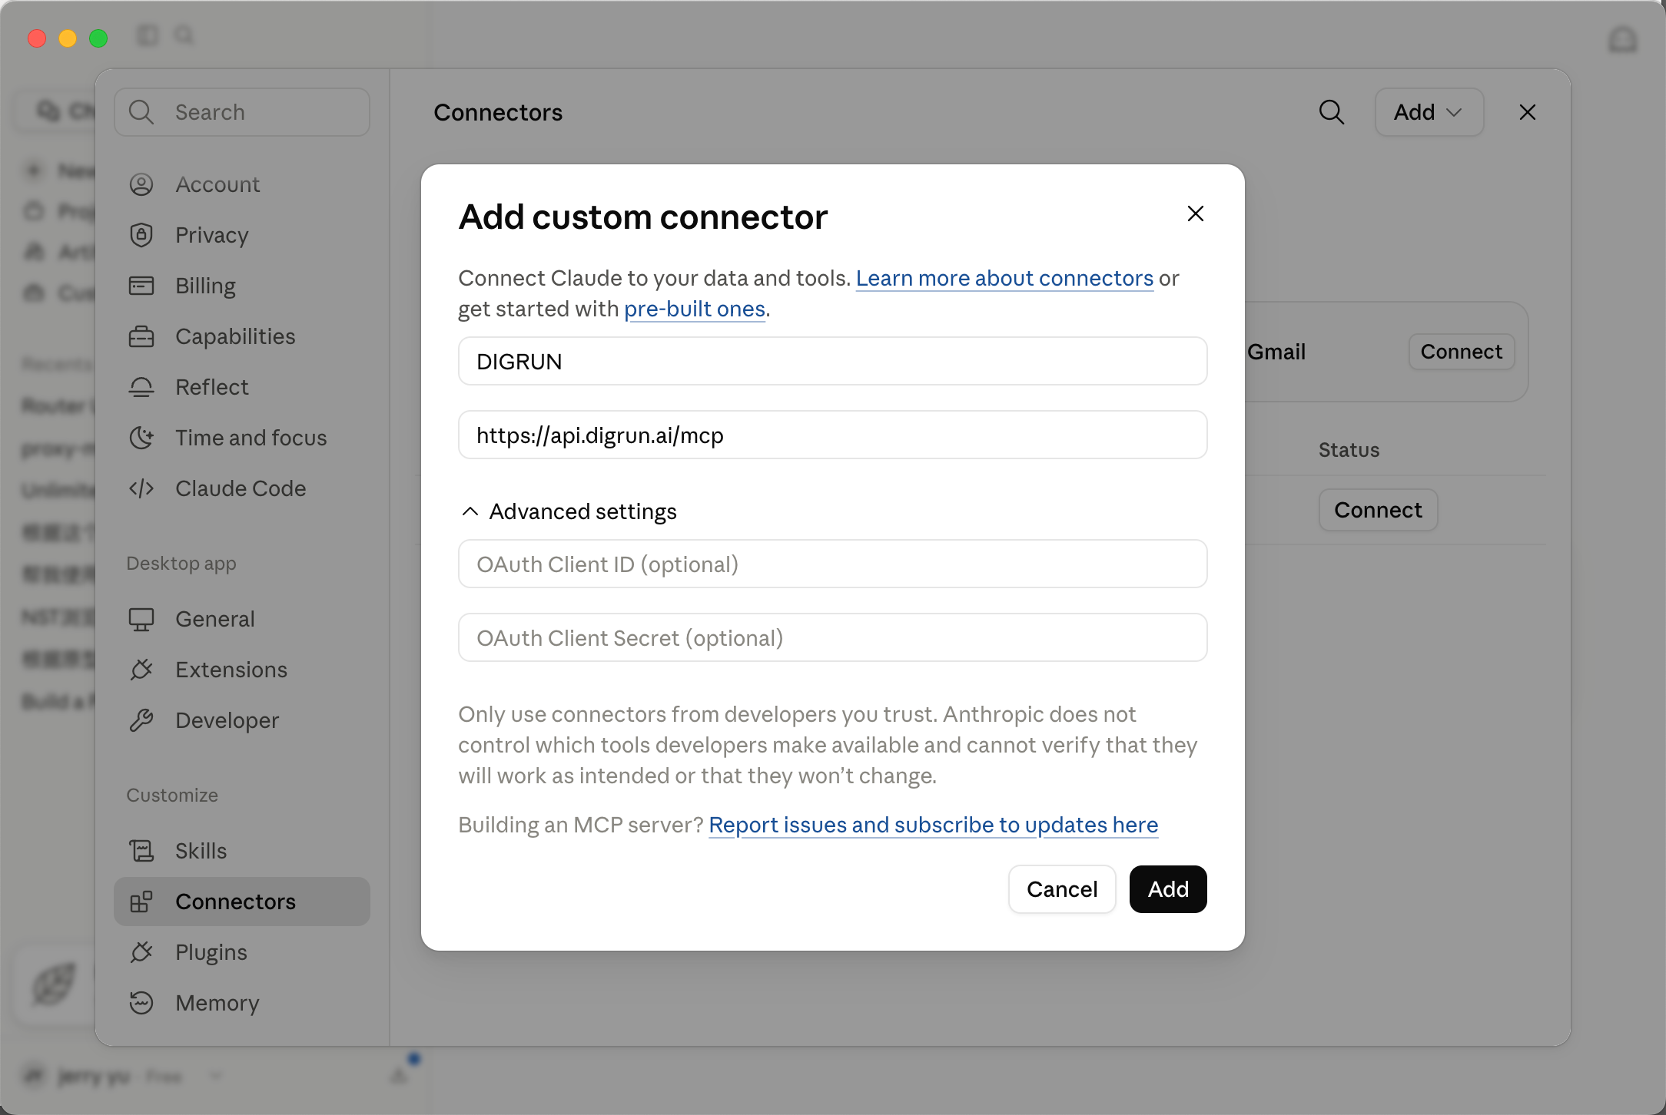
Task: Go to Extensions settings
Action: click(241, 670)
